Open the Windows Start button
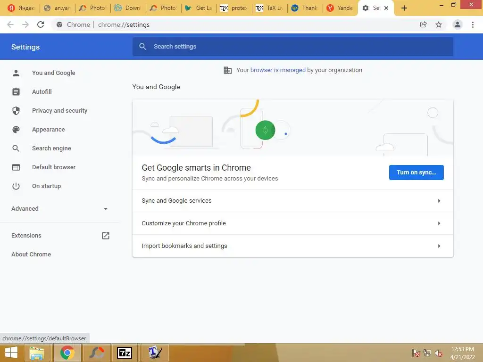 [11, 353]
